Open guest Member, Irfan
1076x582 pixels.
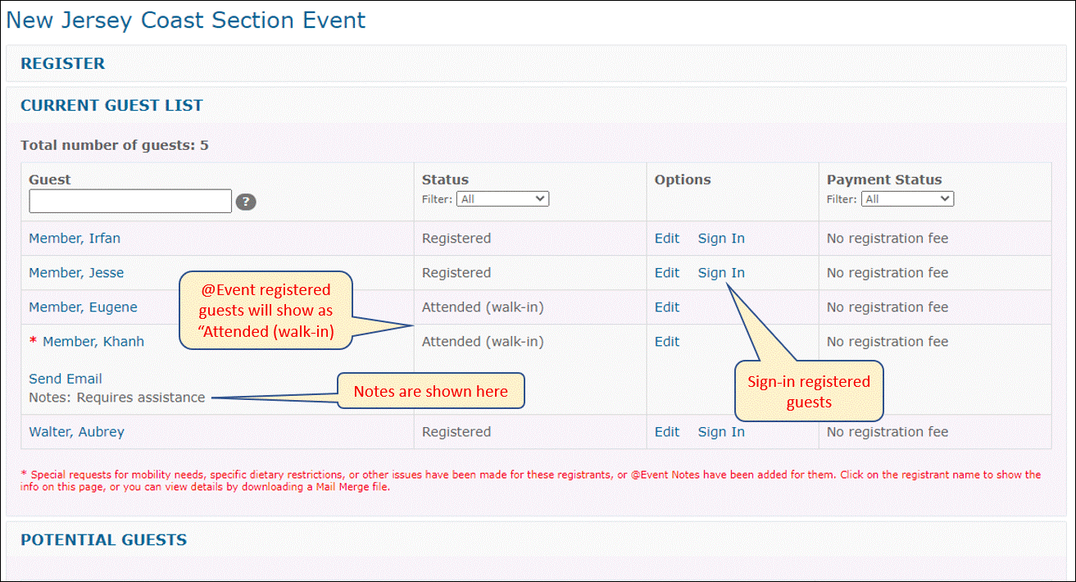(x=75, y=239)
